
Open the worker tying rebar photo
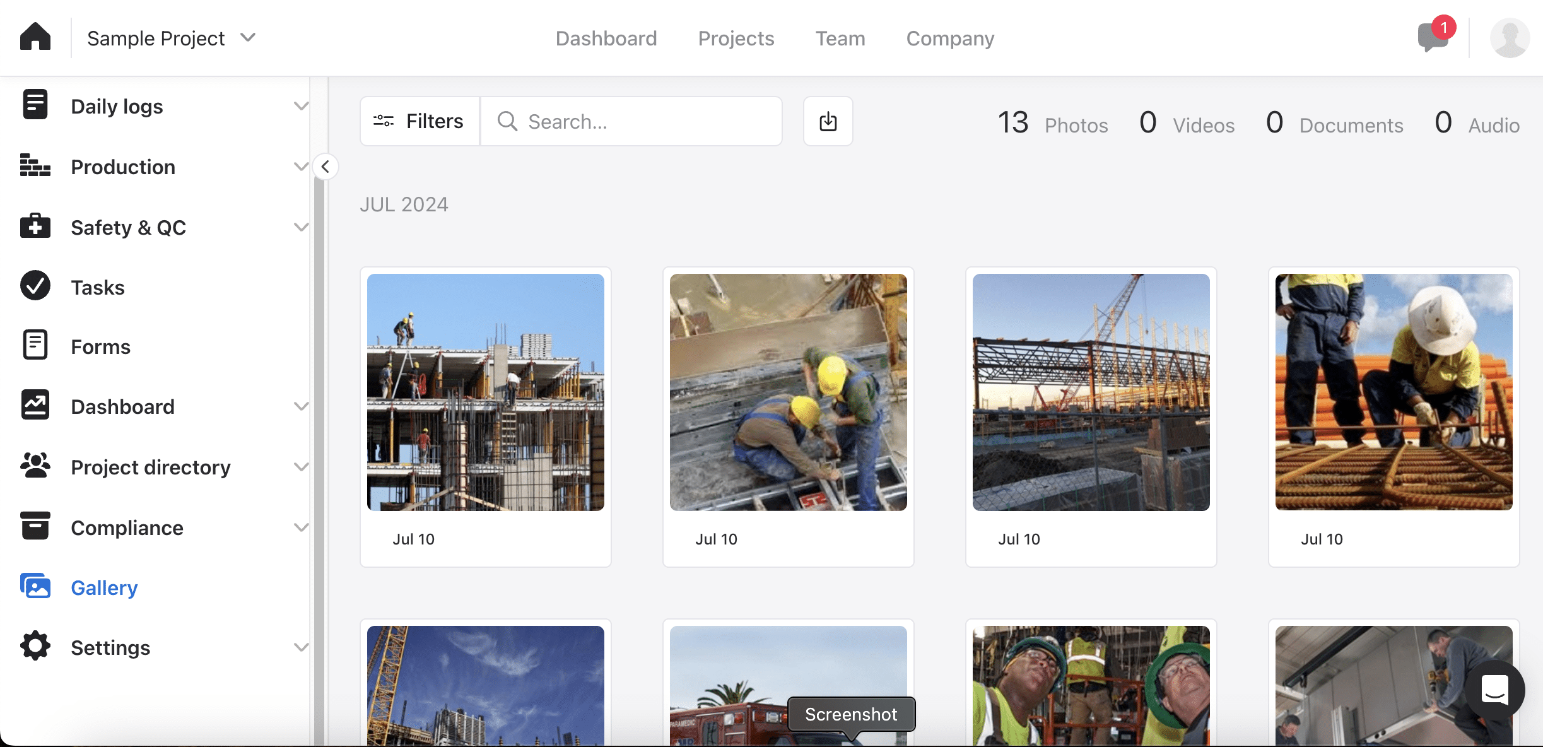tap(1394, 392)
